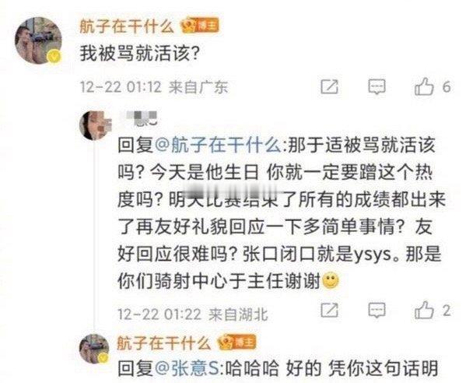Open the bottom avatar of 航子在干什么
The width and height of the screenshot is (466, 383).
[94, 349]
